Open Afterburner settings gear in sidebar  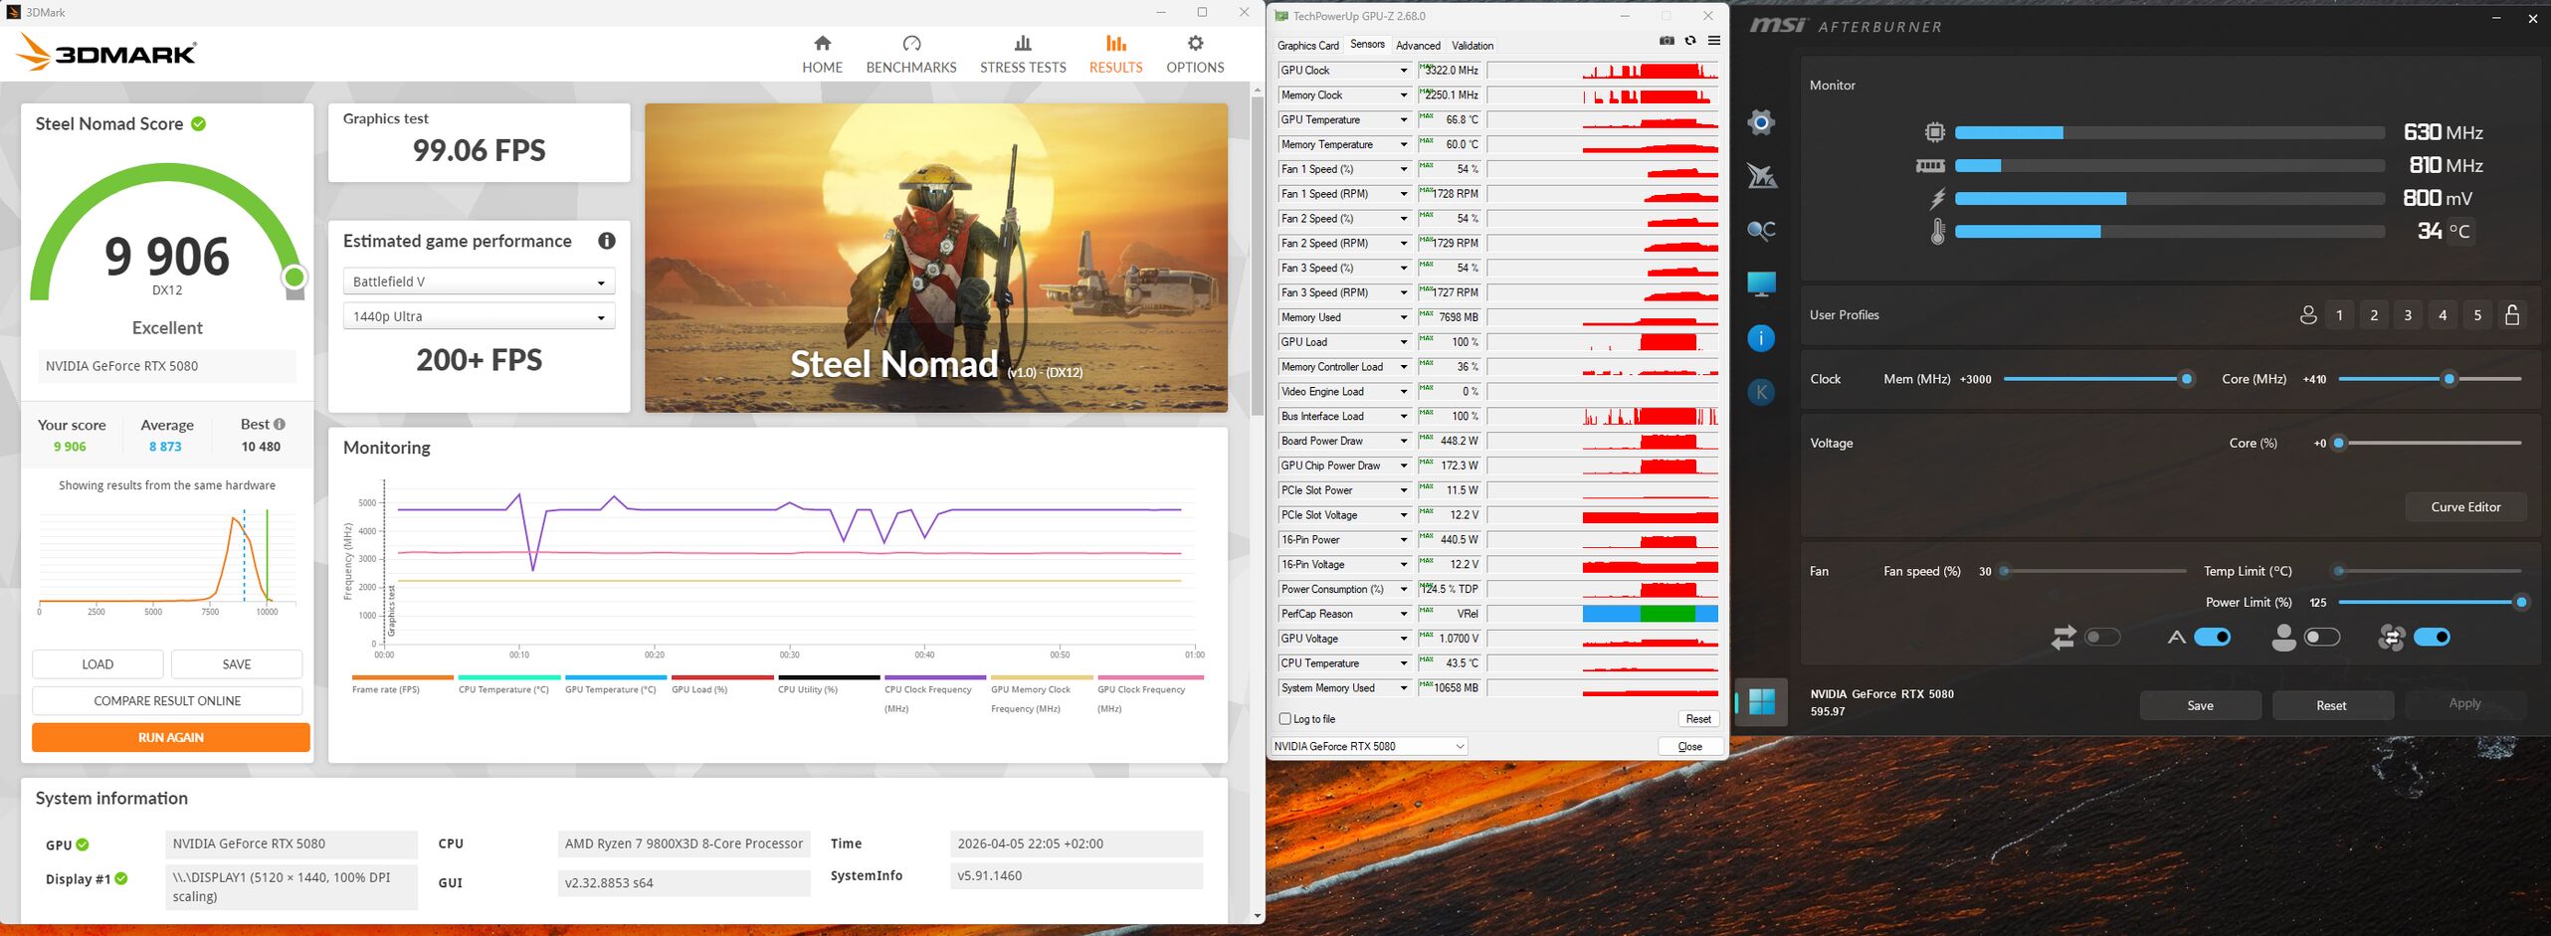[x=1761, y=122]
